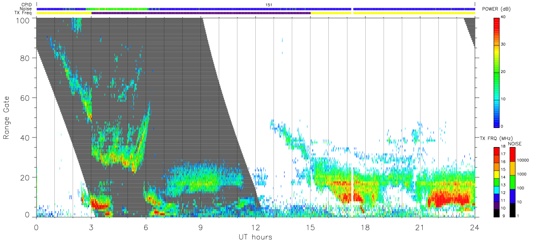The height and width of the screenshot is (246, 534).
Task: Select the cyan TX FRQ colorbar segment
Action: (497, 190)
